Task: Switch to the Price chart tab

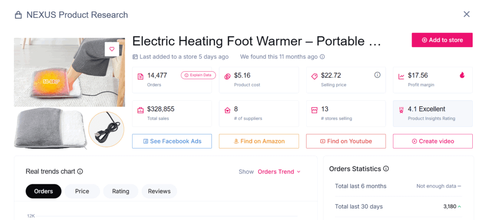Action: tap(82, 191)
